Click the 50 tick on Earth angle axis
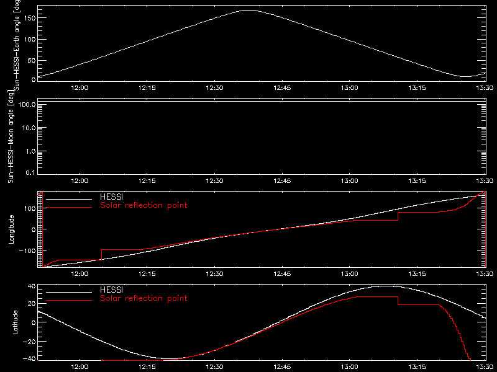This screenshot has height=372, width=497. tap(32, 60)
